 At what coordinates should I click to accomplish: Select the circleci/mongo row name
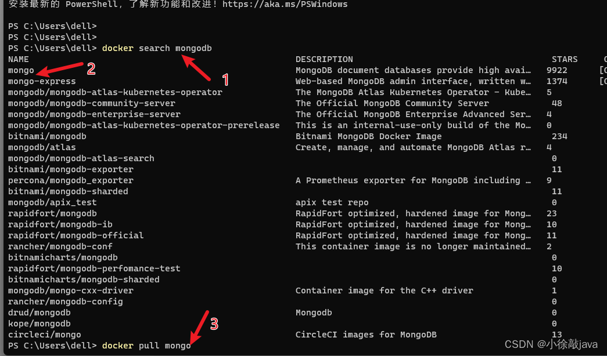click(x=45, y=335)
